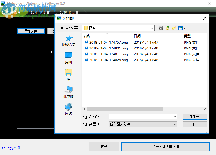Click horizontal scrollbar right arrow
The height and width of the screenshot is (155, 216).
[x=205, y=109]
